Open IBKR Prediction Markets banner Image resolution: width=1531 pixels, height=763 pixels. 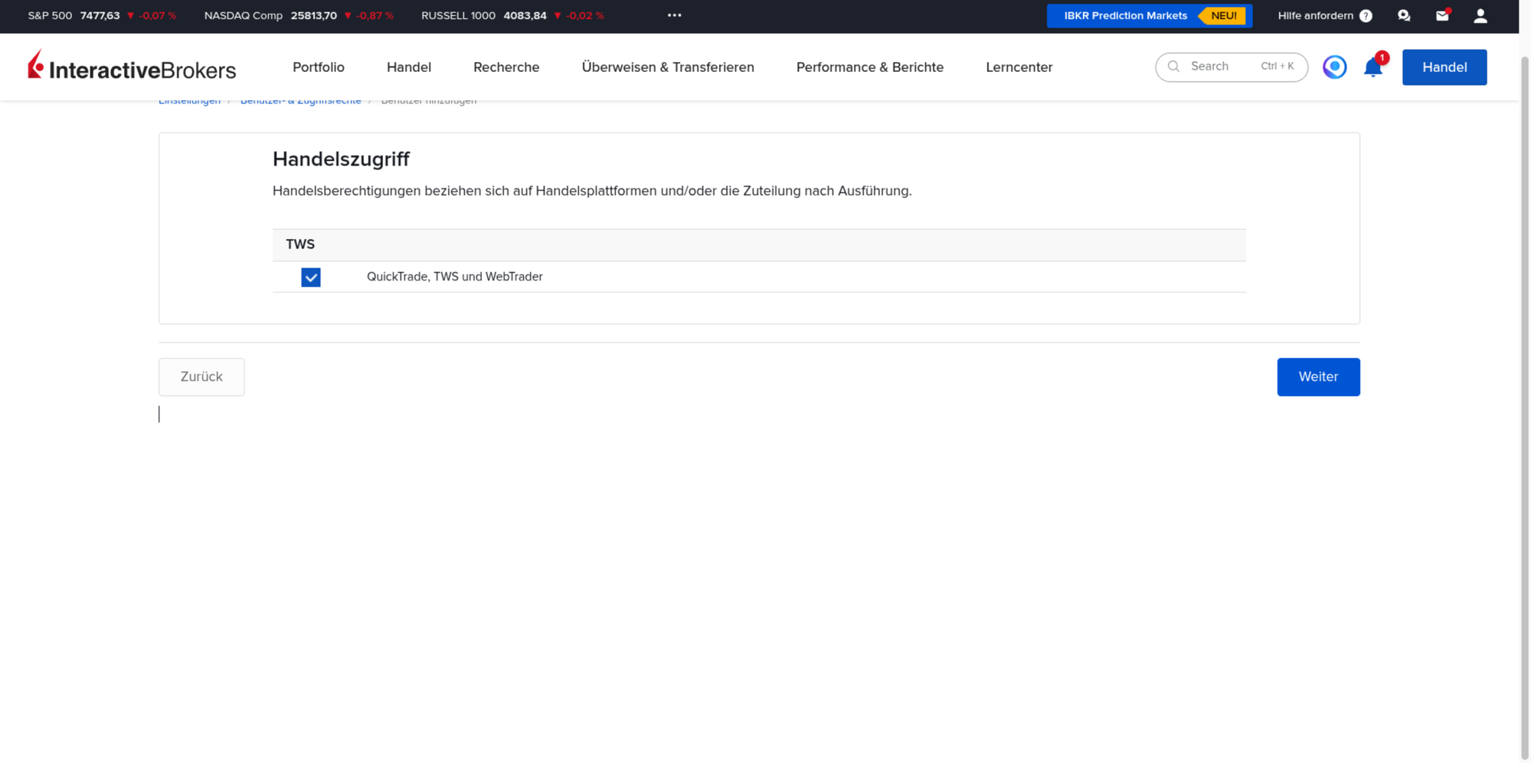tap(1149, 15)
